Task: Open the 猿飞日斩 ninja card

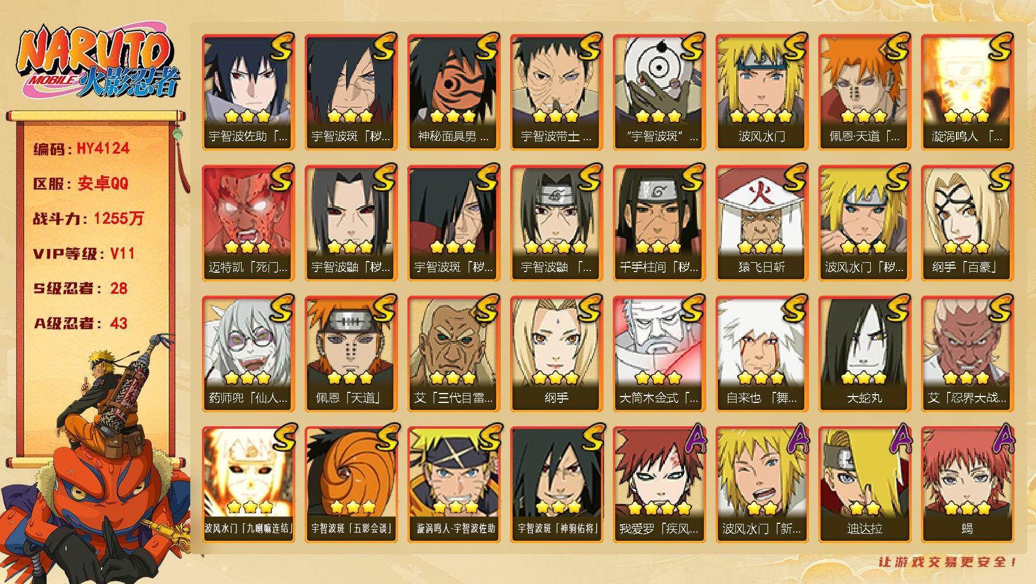Action: pyautogui.click(x=762, y=223)
